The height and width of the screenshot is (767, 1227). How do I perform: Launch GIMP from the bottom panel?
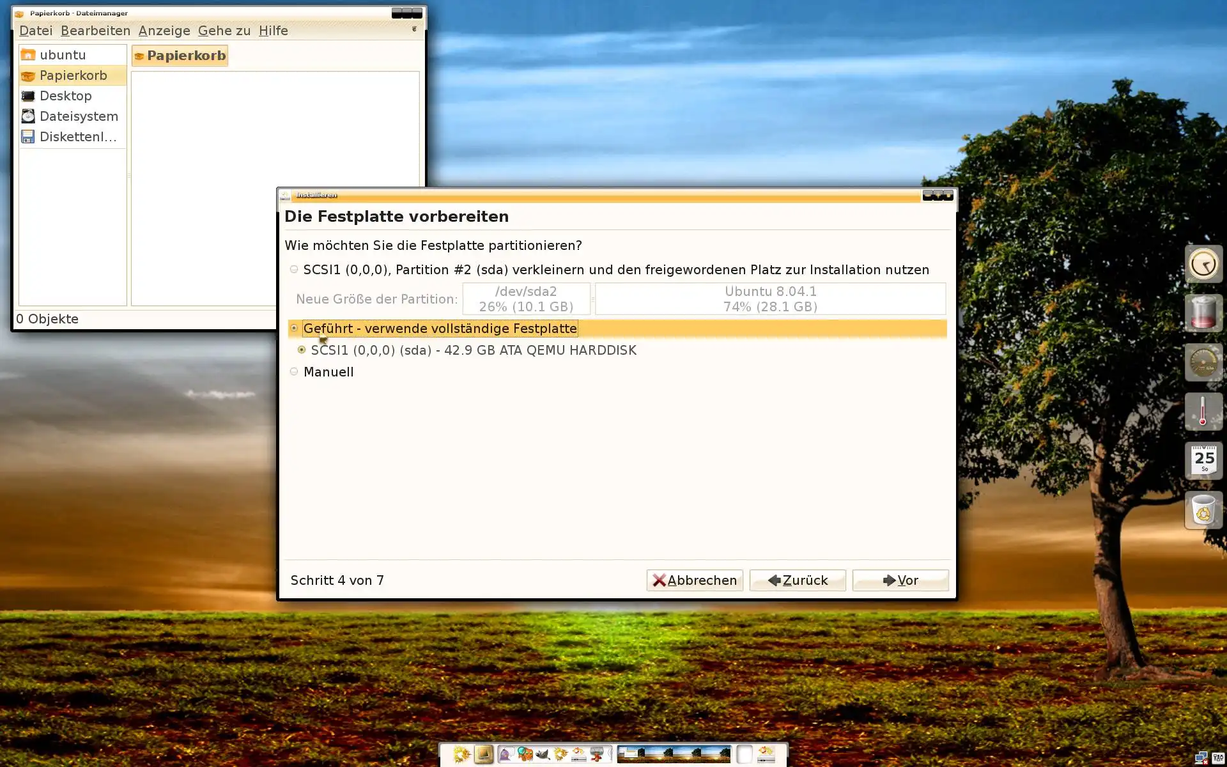point(543,755)
